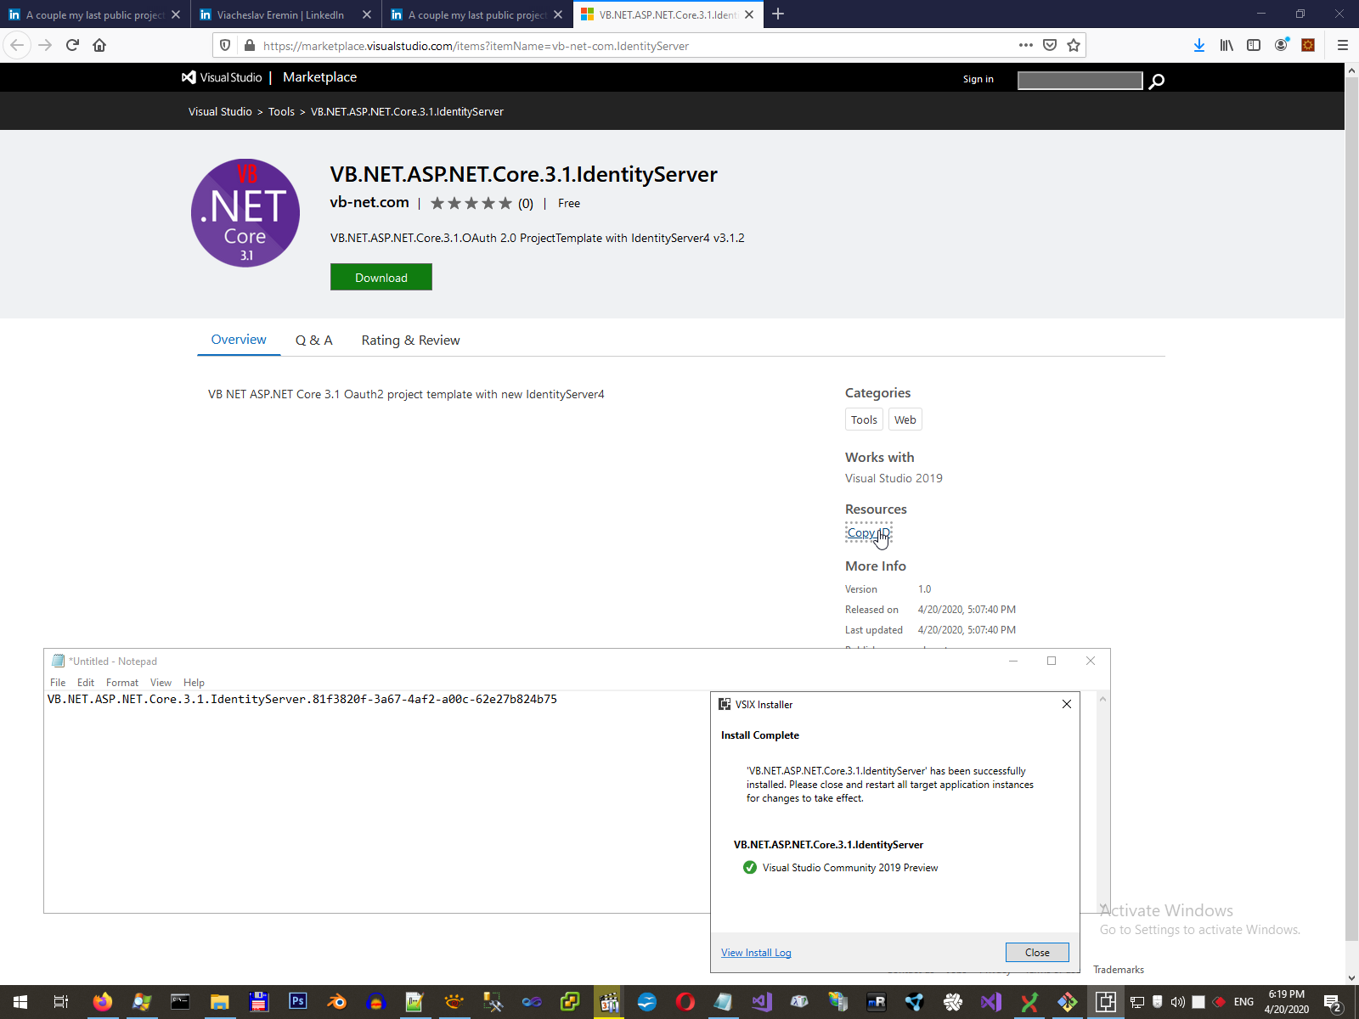1359x1019 pixels.
Task: Click the taskbar clock showing 6:19 PM
Action: click(1286, 1002)
